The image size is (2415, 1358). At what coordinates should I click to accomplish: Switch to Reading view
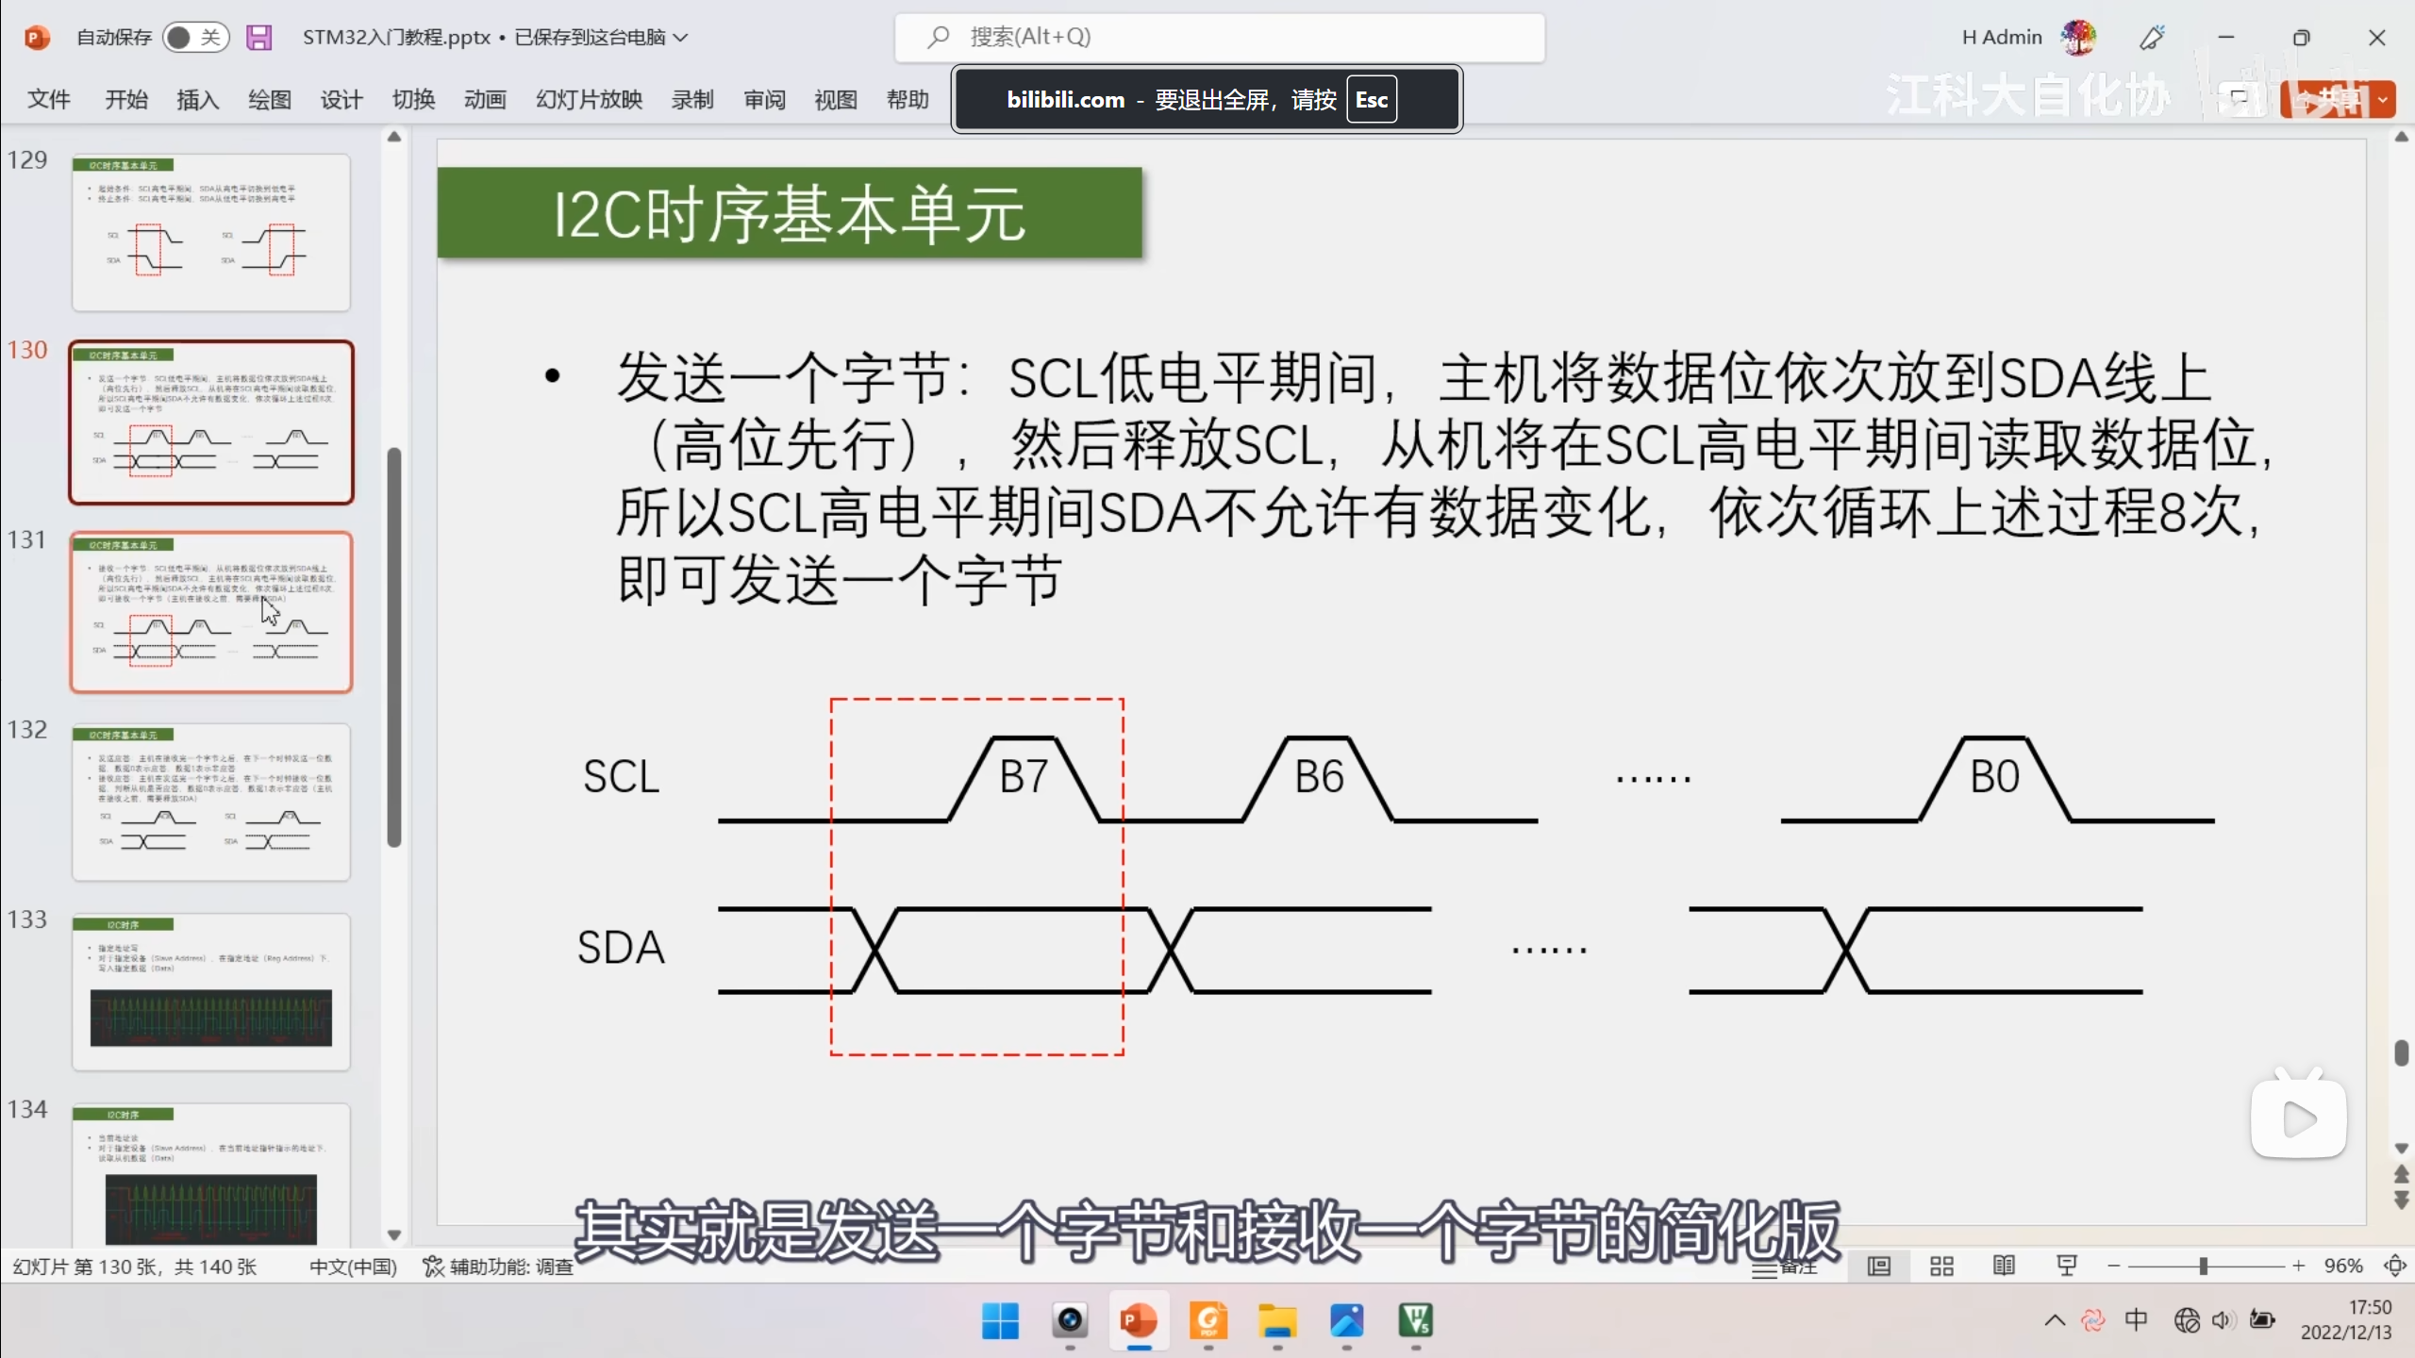pos(2004,1267)
